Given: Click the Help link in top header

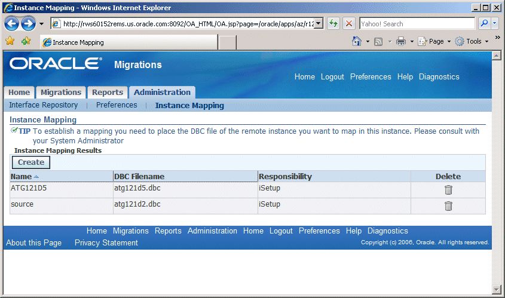Looking at the screenshot, I should (x=405, y=76).
